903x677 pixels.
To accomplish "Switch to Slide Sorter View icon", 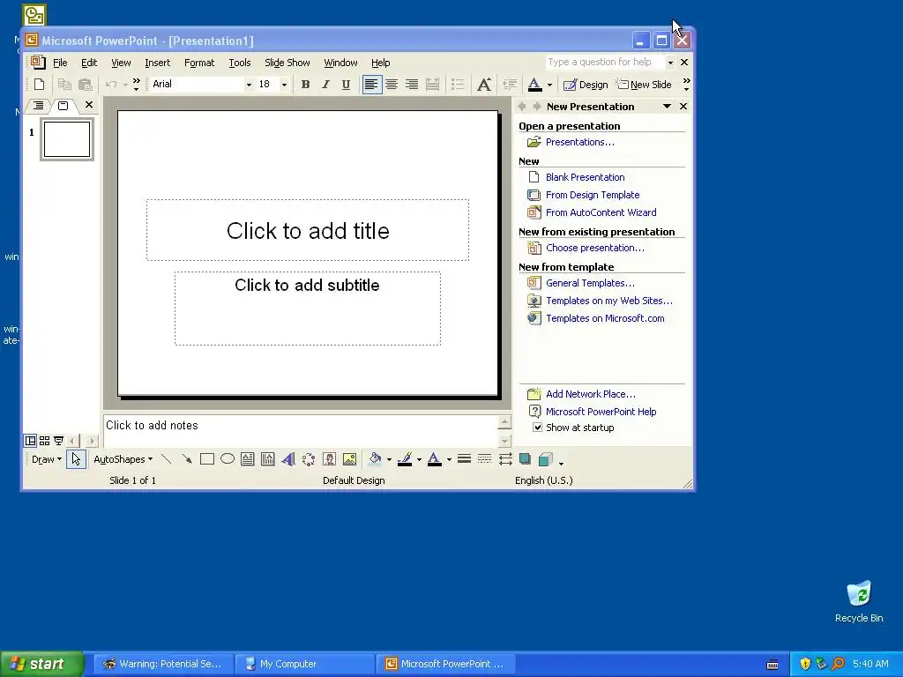I will click(44, 441).
